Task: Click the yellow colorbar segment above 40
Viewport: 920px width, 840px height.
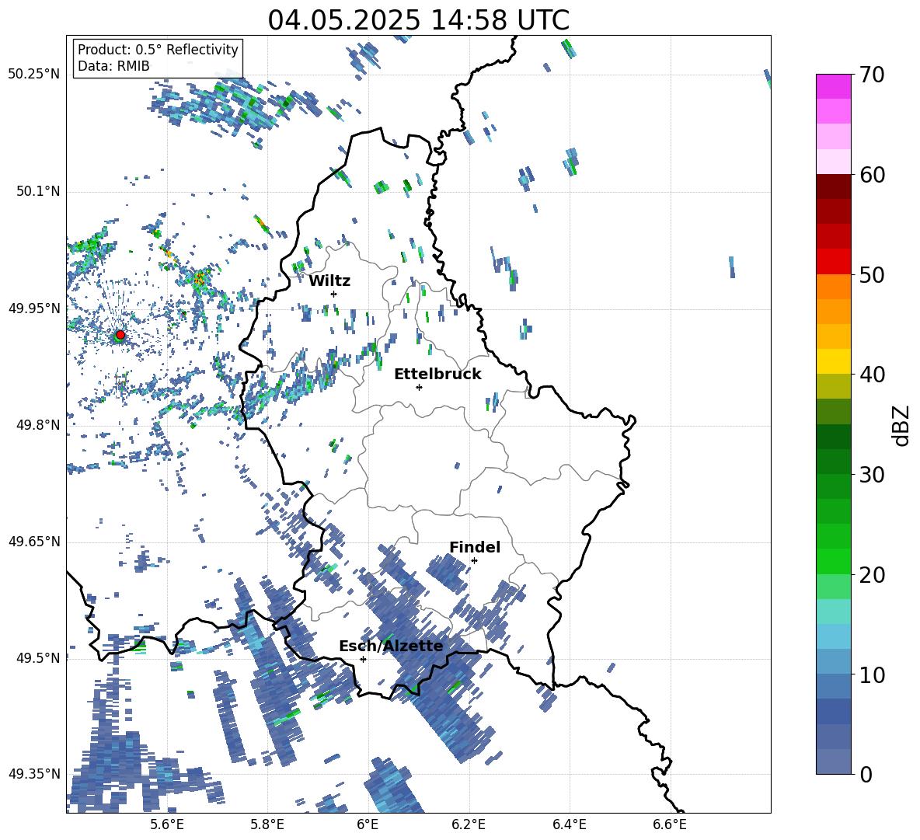Action: click(x=833, y=361)
